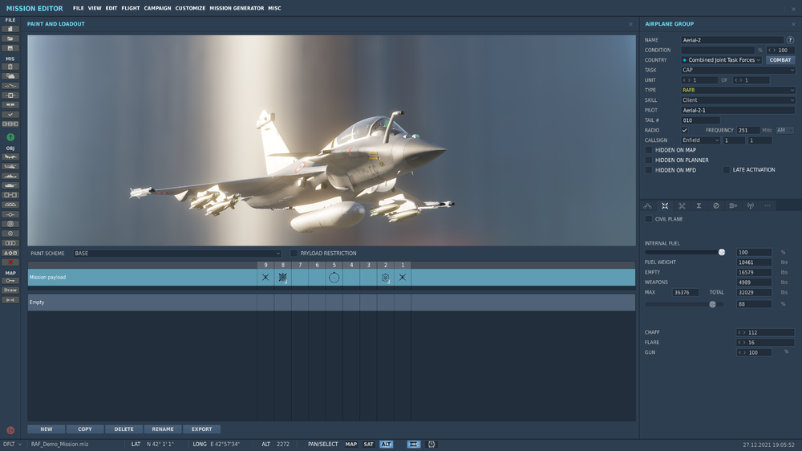802x451 pixels.
Task: Enable HIDDEN ON MFD
Action: pyautogui.click(x=649, y=170)
